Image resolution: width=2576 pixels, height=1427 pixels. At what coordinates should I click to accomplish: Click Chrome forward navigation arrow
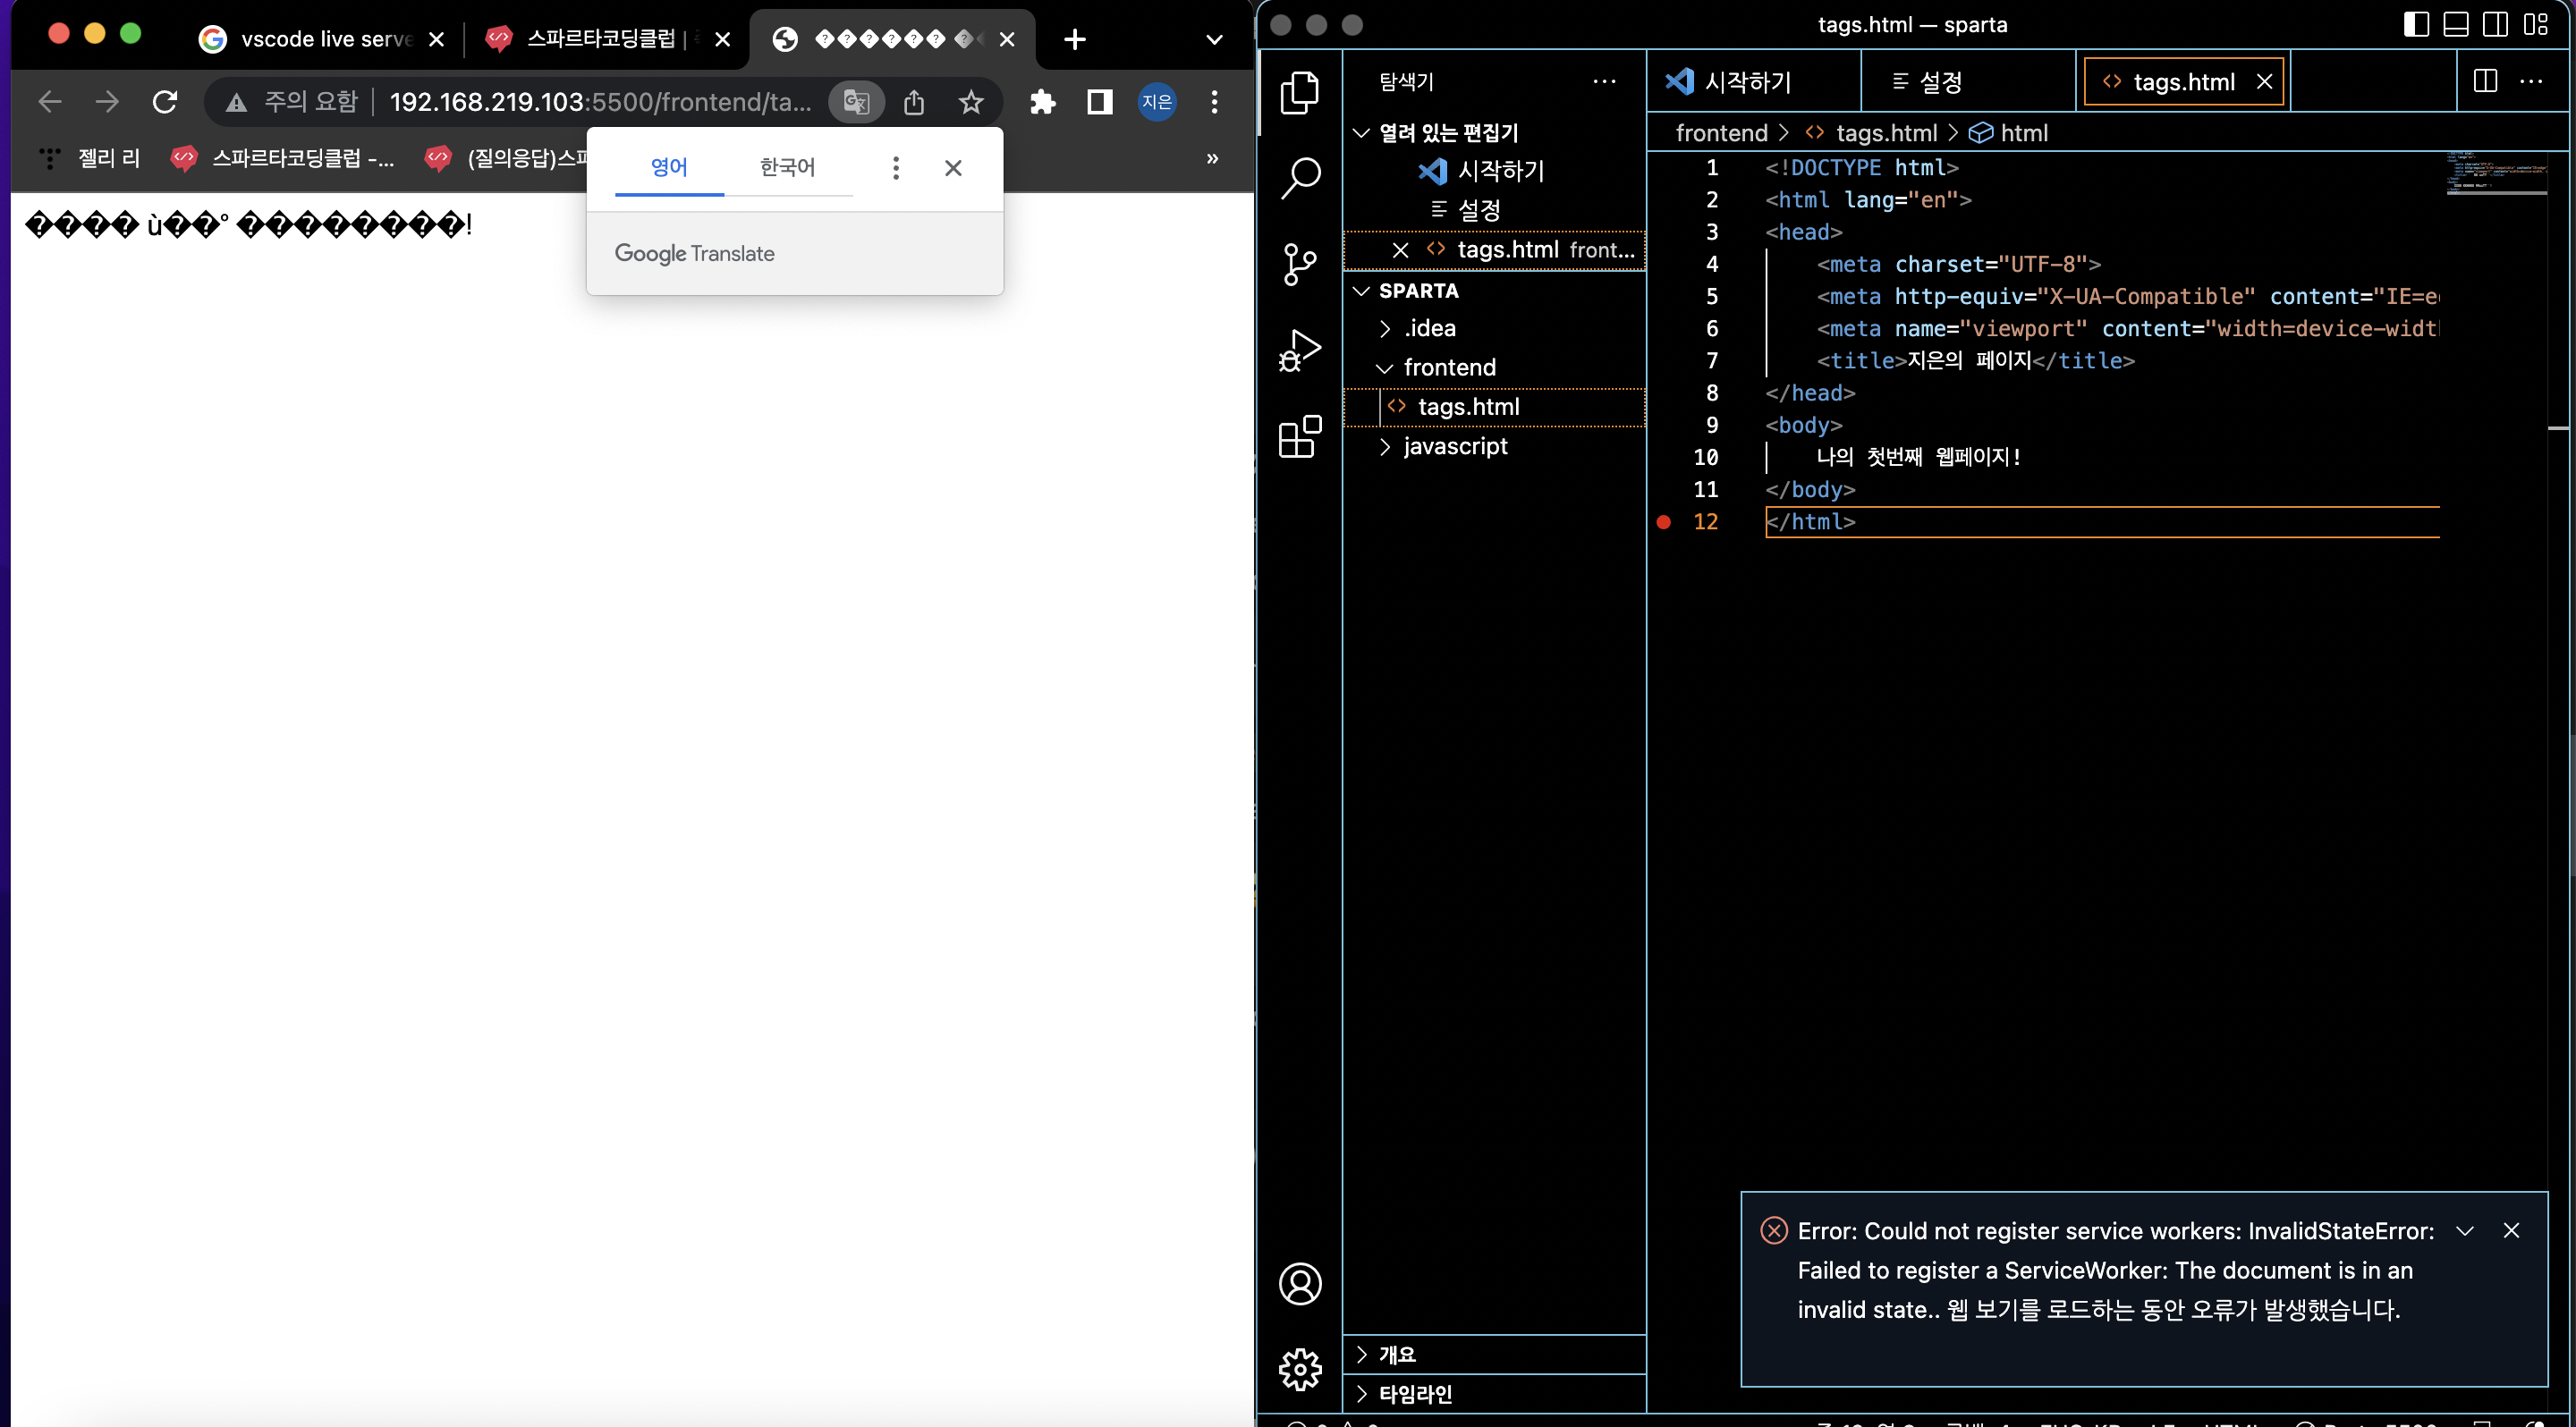[x=107, y=101]
